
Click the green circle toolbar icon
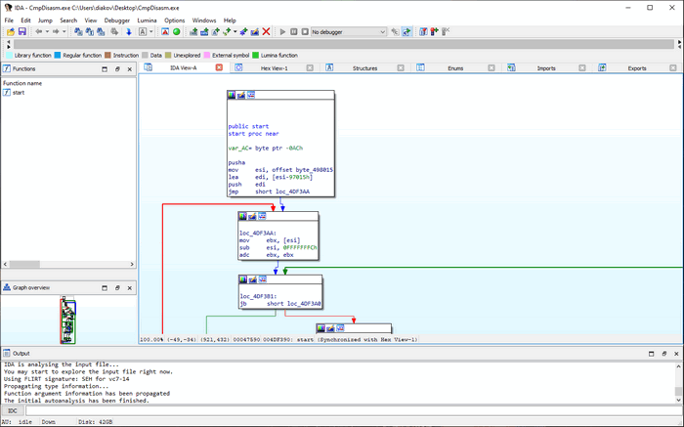pyautogui.click(x=177, y=31)
